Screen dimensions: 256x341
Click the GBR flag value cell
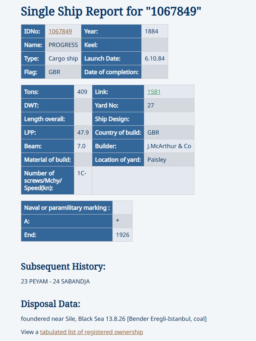63,72
